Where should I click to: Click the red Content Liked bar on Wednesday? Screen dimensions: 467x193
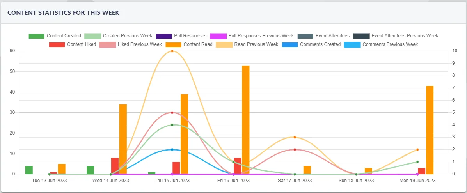[115, 166]
